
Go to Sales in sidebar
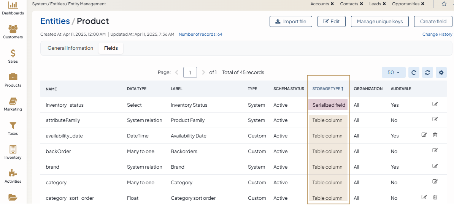coord(13,56)
